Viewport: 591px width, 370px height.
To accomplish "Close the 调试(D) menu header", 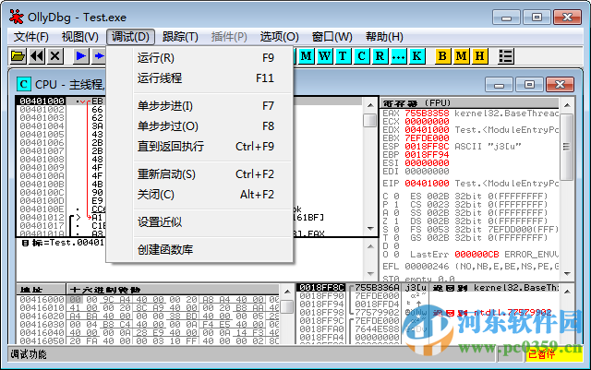I will 130,37.
